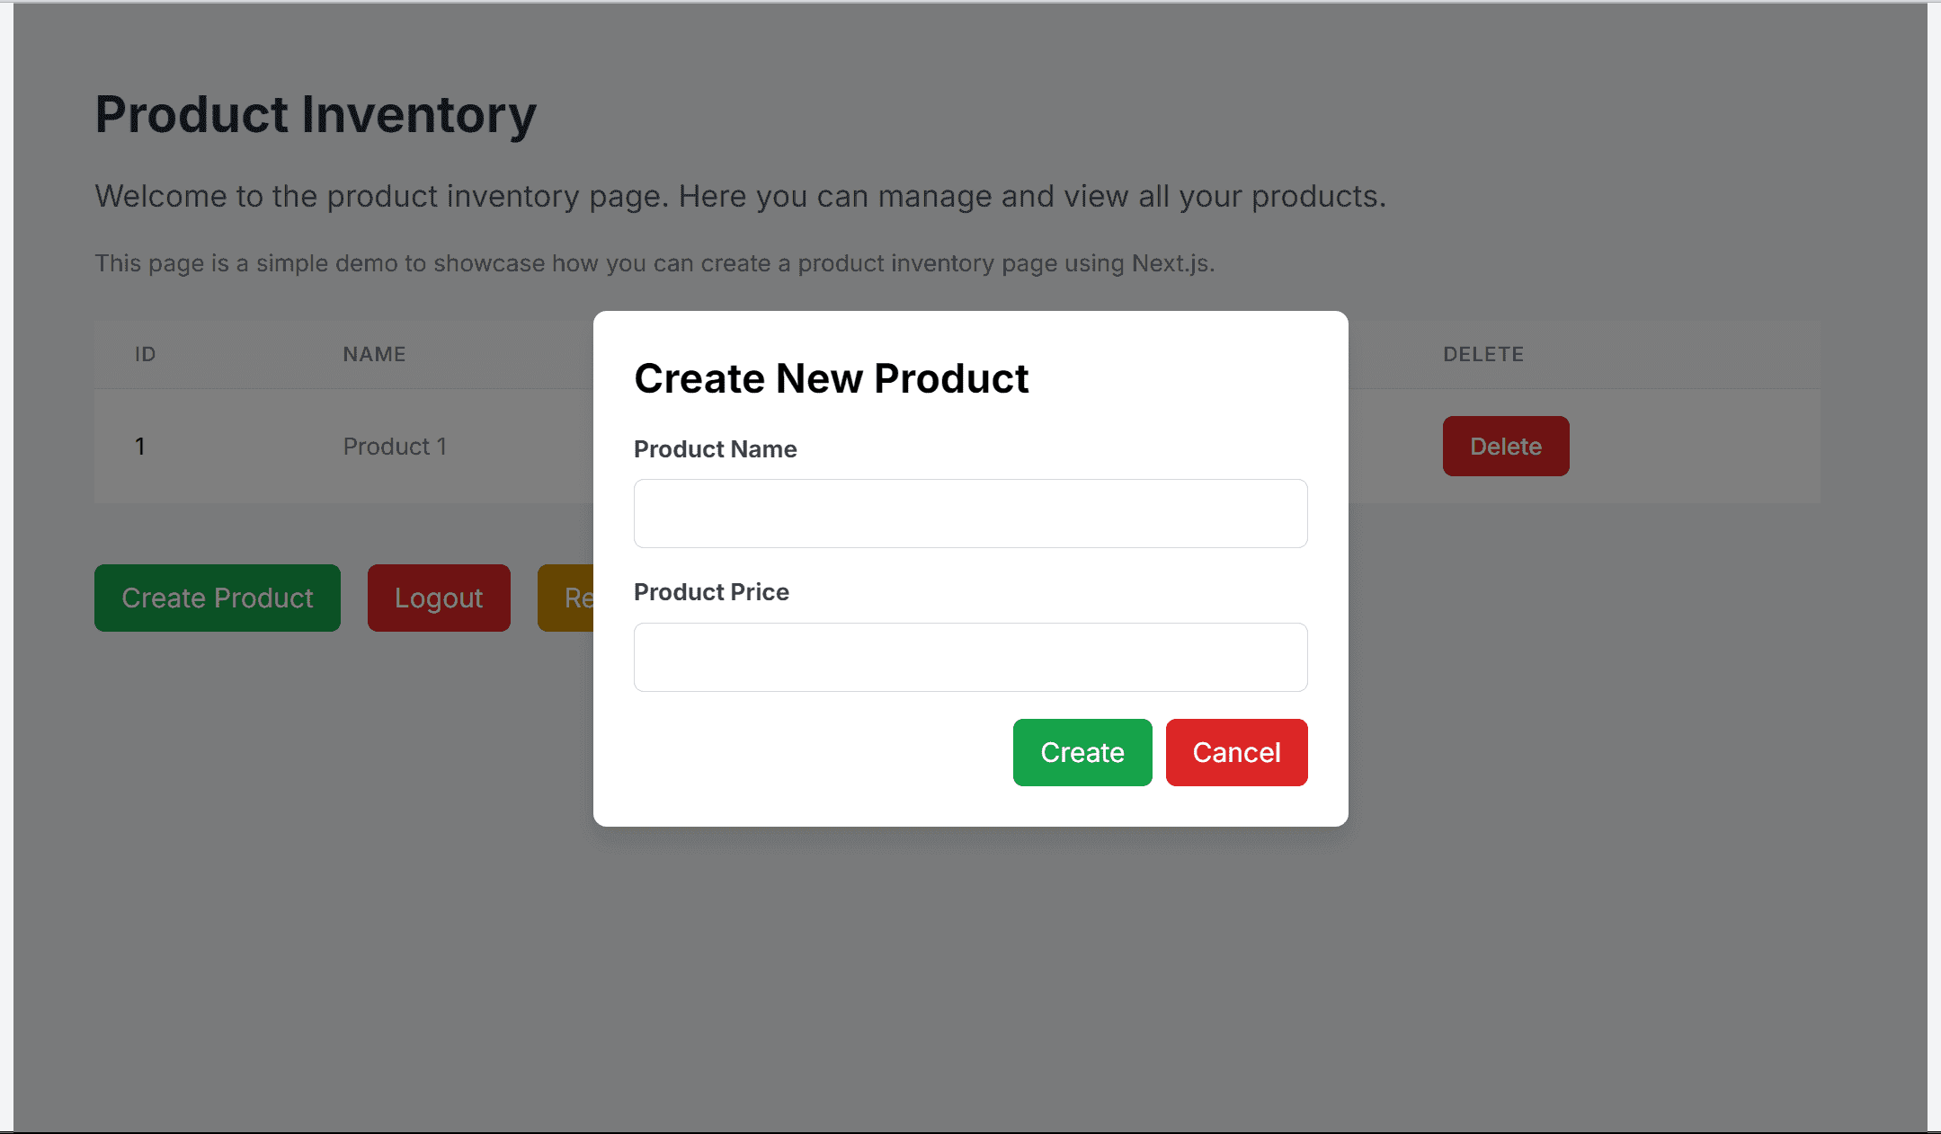
Task: Click the NAME column header
Action: (x=374, y=354)
